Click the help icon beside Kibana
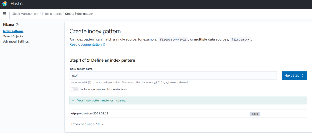 click(x=17, y=25)
